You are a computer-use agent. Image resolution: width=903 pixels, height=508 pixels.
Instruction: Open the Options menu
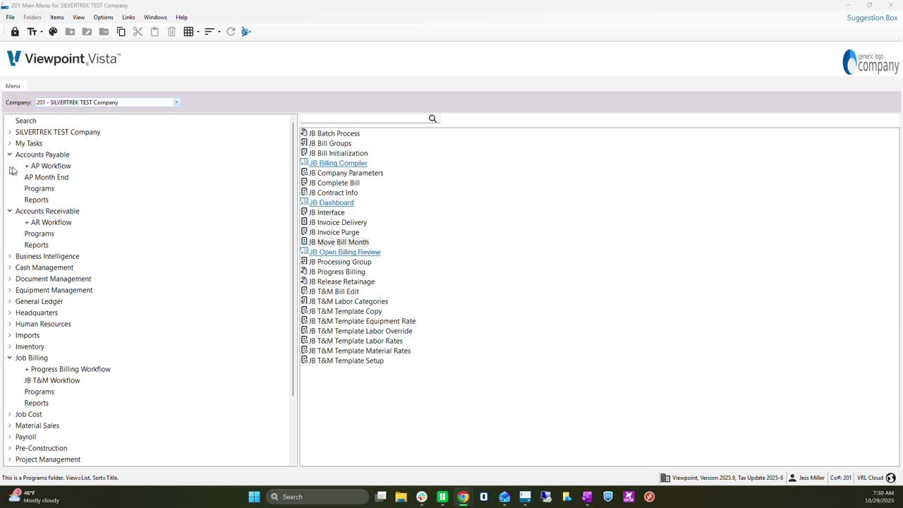pyautogui.click(x=103, y=17)
